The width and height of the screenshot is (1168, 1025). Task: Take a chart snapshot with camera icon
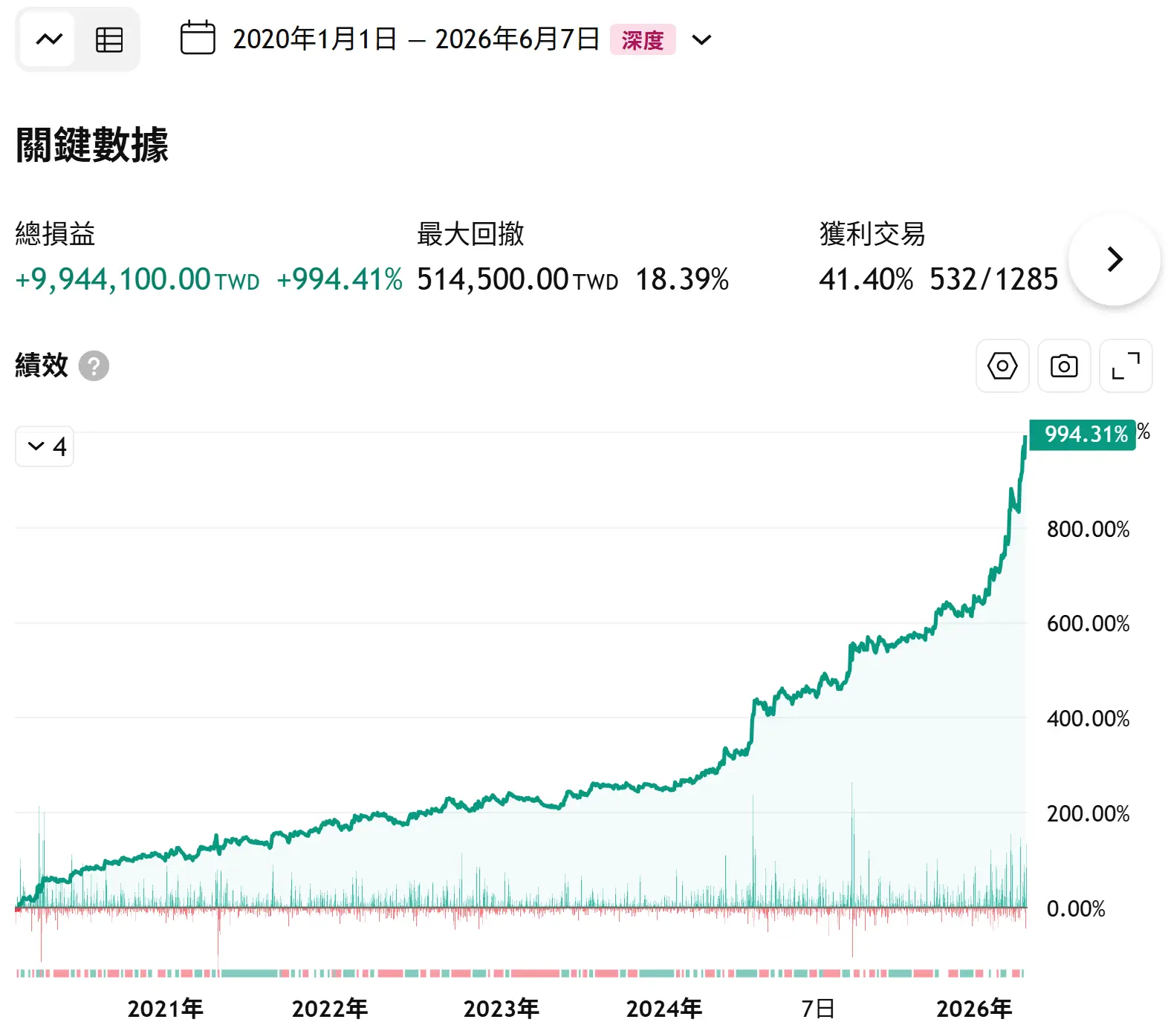click(1064, 365)
